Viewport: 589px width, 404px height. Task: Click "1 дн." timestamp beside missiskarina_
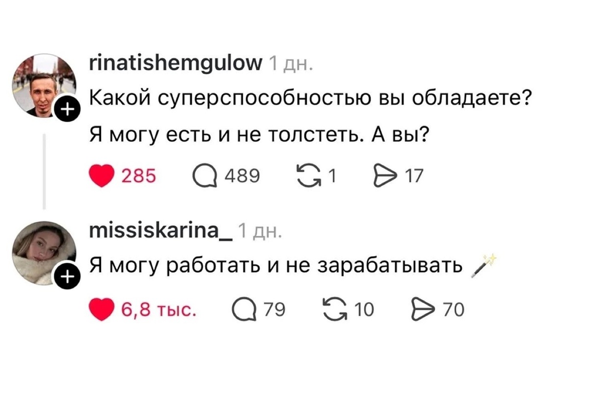(260, 230)
